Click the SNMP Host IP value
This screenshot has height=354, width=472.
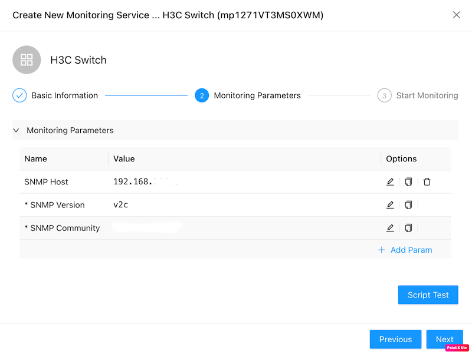click(146, 182)
